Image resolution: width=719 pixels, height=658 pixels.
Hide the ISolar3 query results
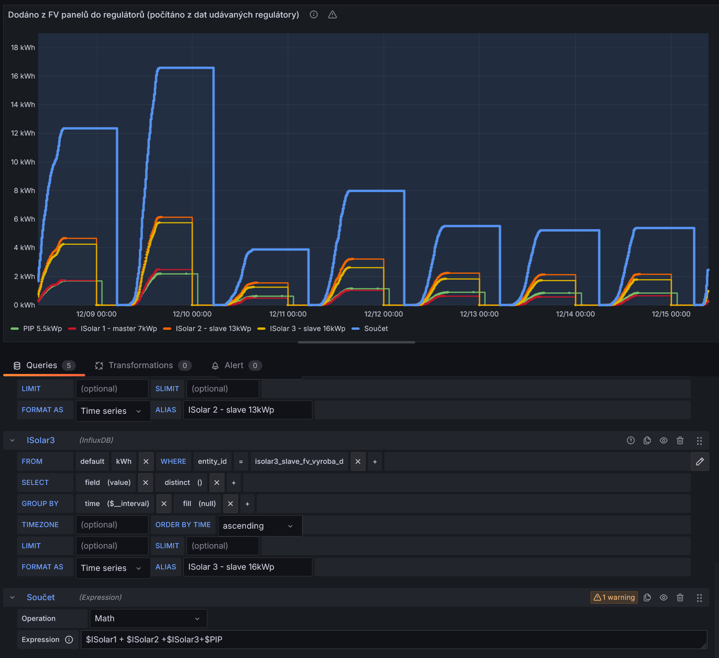(x=663, y=440)
